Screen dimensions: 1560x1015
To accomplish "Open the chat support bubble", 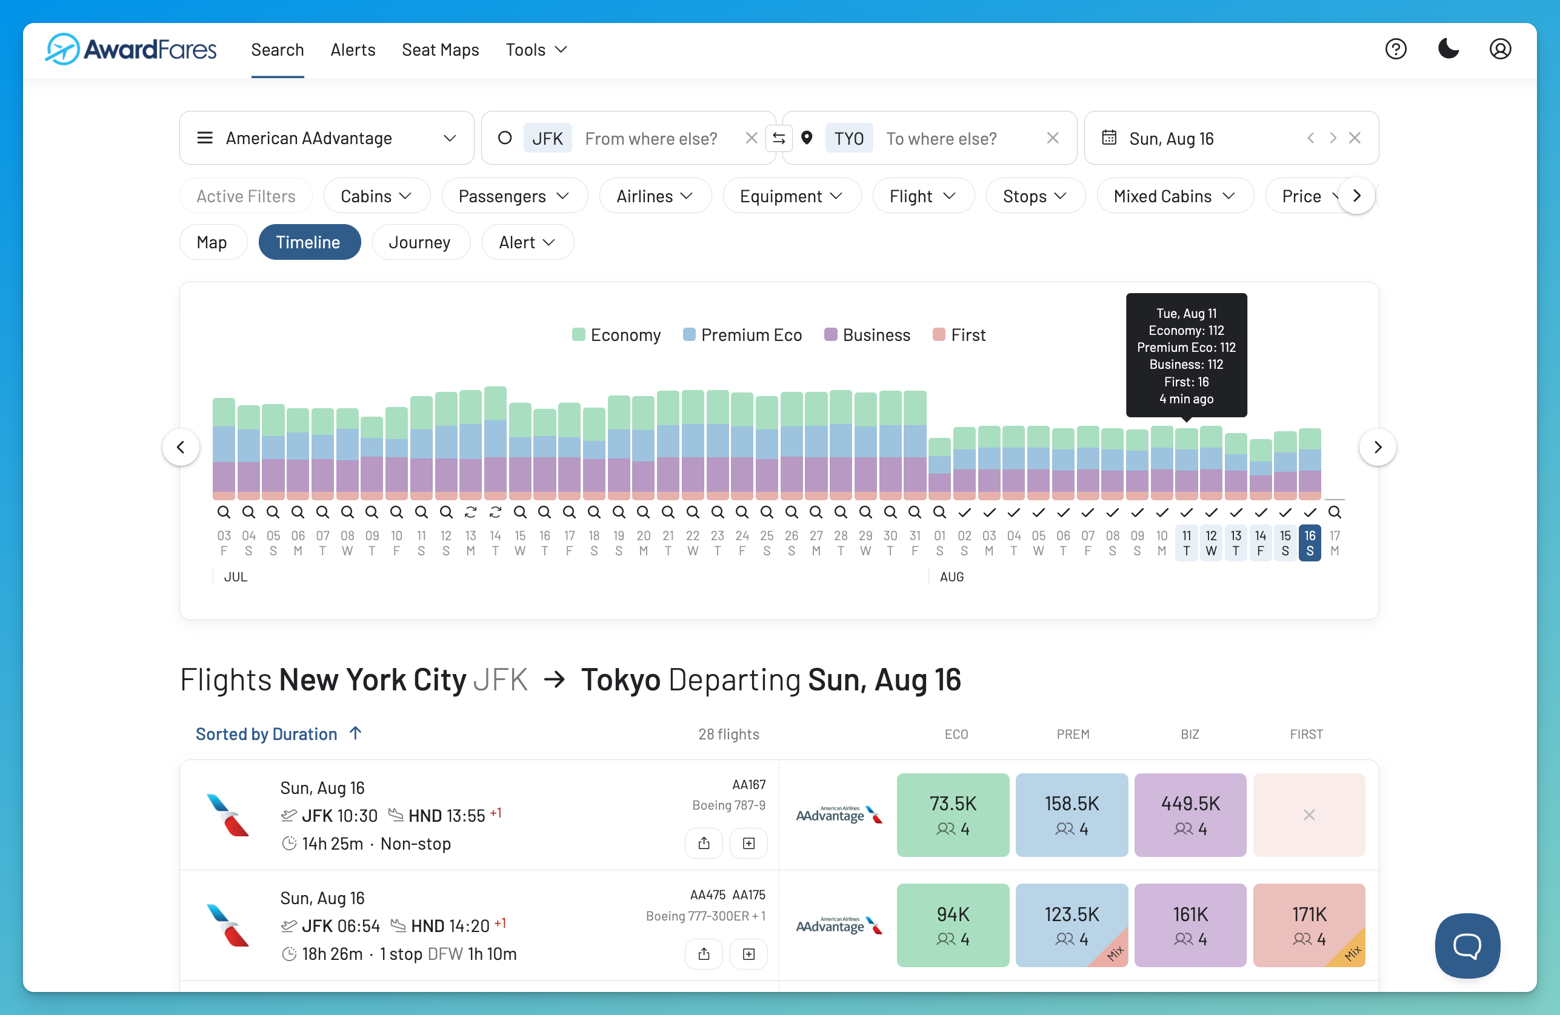I will 1467,945.
